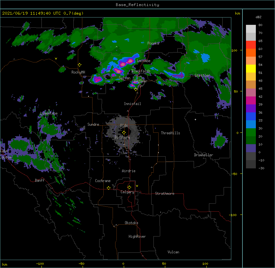Click the Strathmore city label
Image resolution: width=275 pixels, height=268 pixels.
[x=165, y=194]
